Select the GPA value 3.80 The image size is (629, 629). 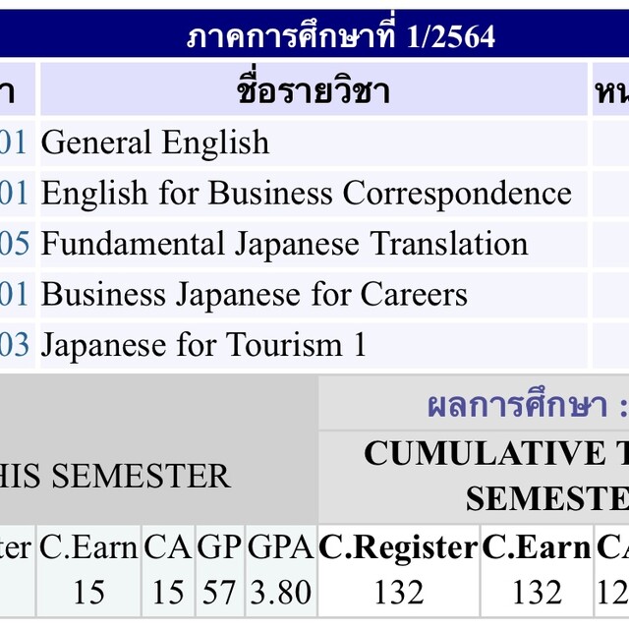[x=279, y=592]
